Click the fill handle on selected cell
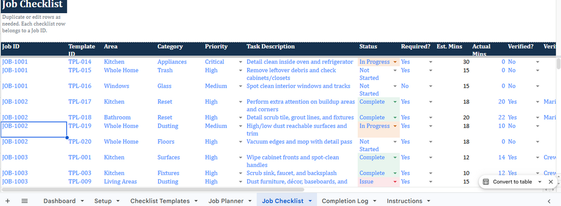 [x=67, y=138]
